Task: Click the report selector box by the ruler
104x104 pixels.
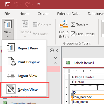Action: click(66, 71)
